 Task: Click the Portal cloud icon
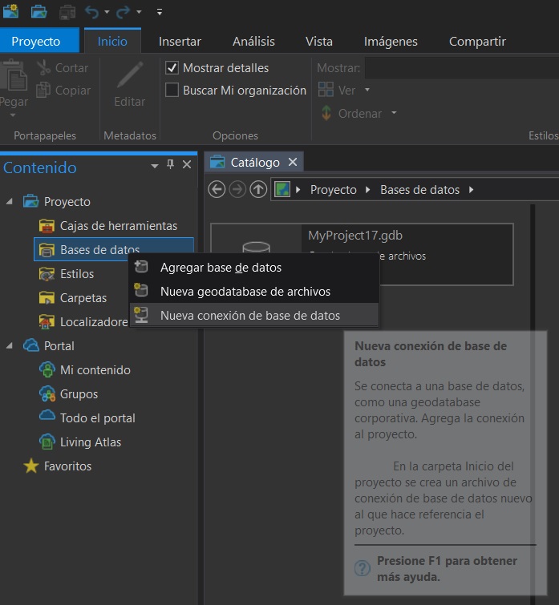[x=31, y=345]
